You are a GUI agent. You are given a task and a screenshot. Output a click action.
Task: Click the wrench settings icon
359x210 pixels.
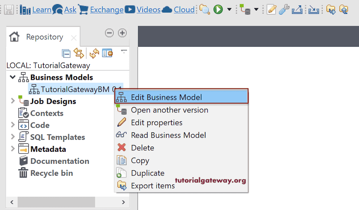(284, 9)
